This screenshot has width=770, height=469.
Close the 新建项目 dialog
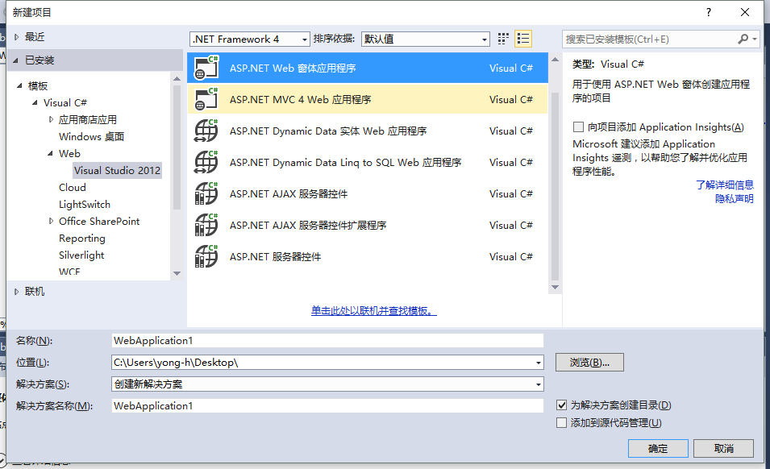click(745, 12)
